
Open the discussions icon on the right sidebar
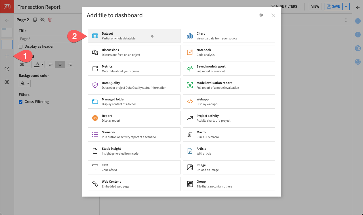coord(358,48)
